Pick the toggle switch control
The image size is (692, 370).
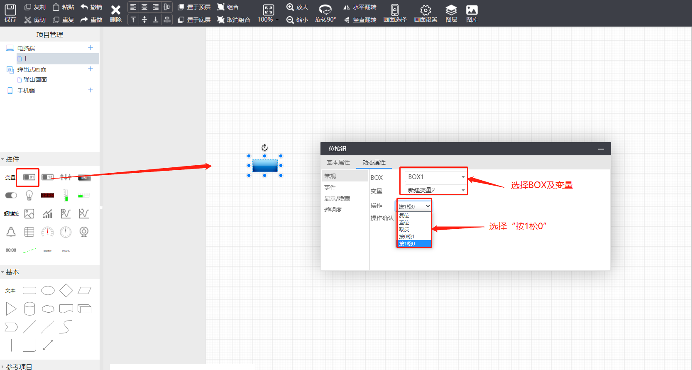click(x=11, y=195)
